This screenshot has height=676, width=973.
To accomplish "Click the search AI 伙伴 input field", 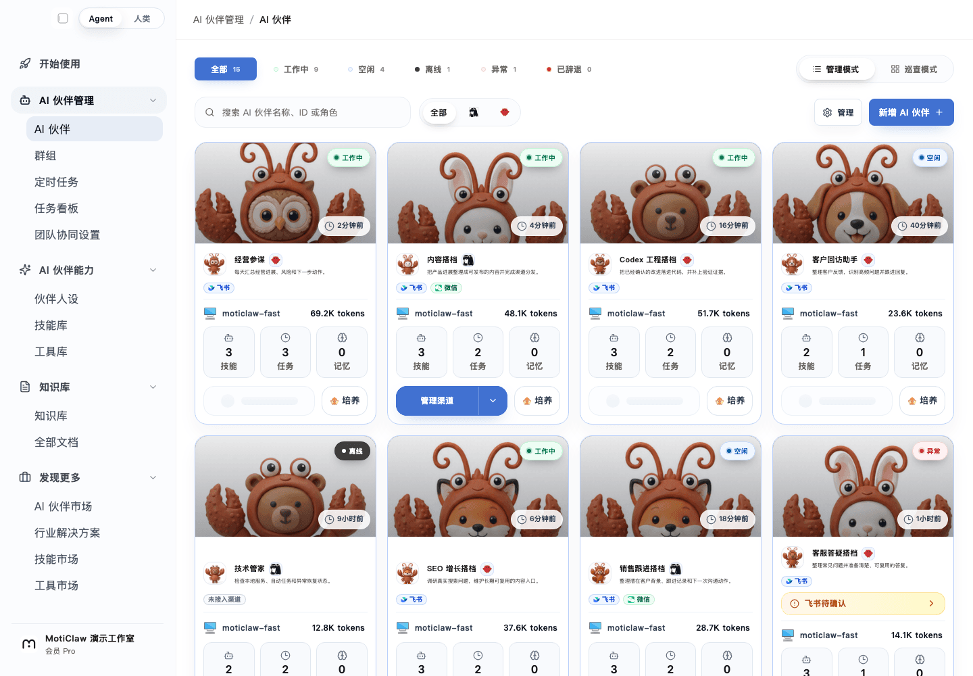I will tap(303, 112).
